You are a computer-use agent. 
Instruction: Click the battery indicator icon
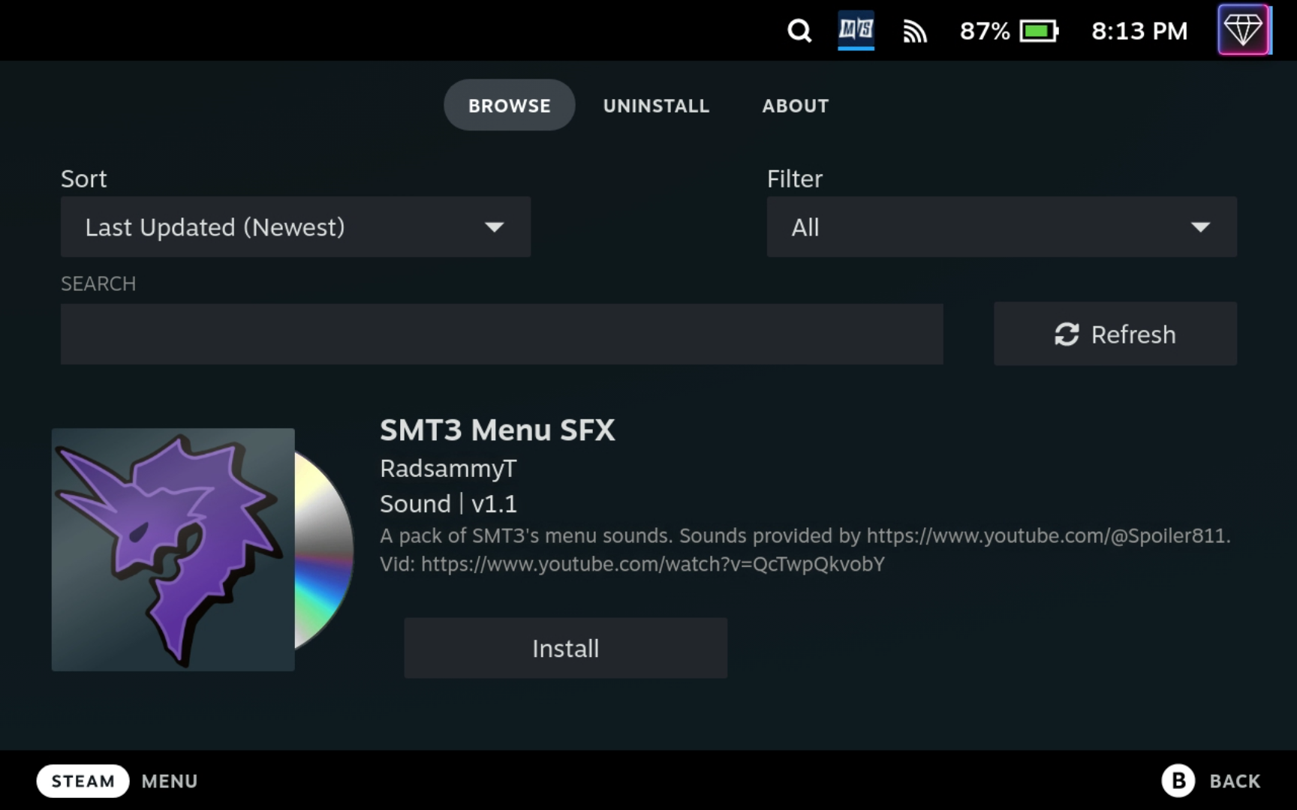click(1040, 31)
